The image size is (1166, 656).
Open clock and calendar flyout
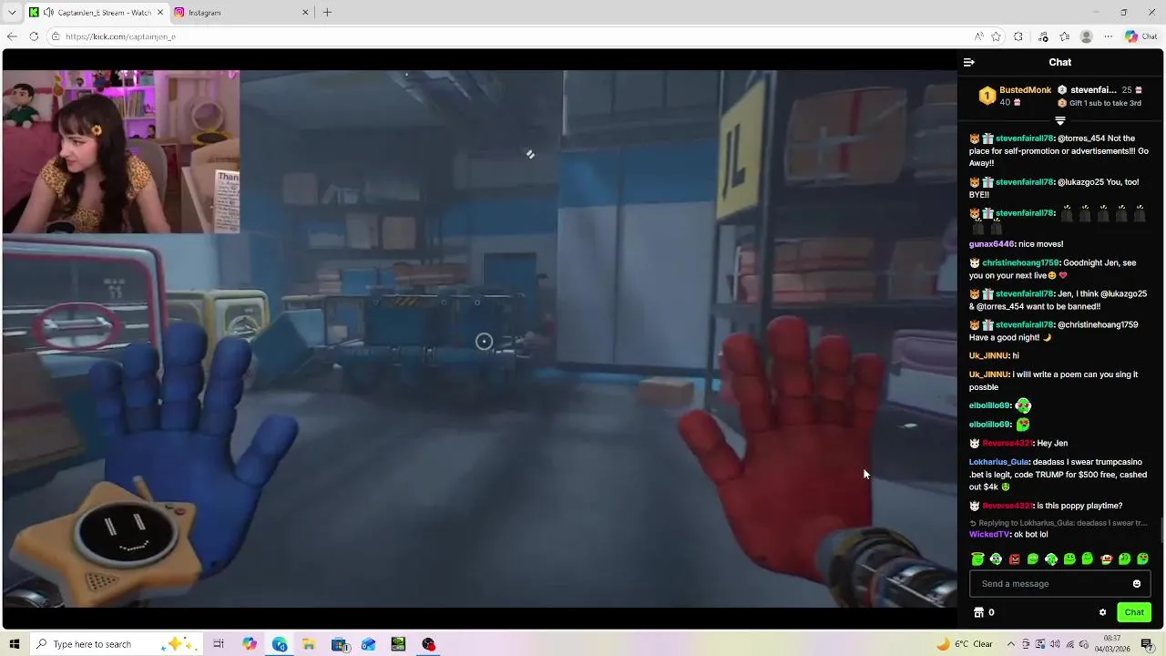pyautogui.click(x=1112, y=644)
